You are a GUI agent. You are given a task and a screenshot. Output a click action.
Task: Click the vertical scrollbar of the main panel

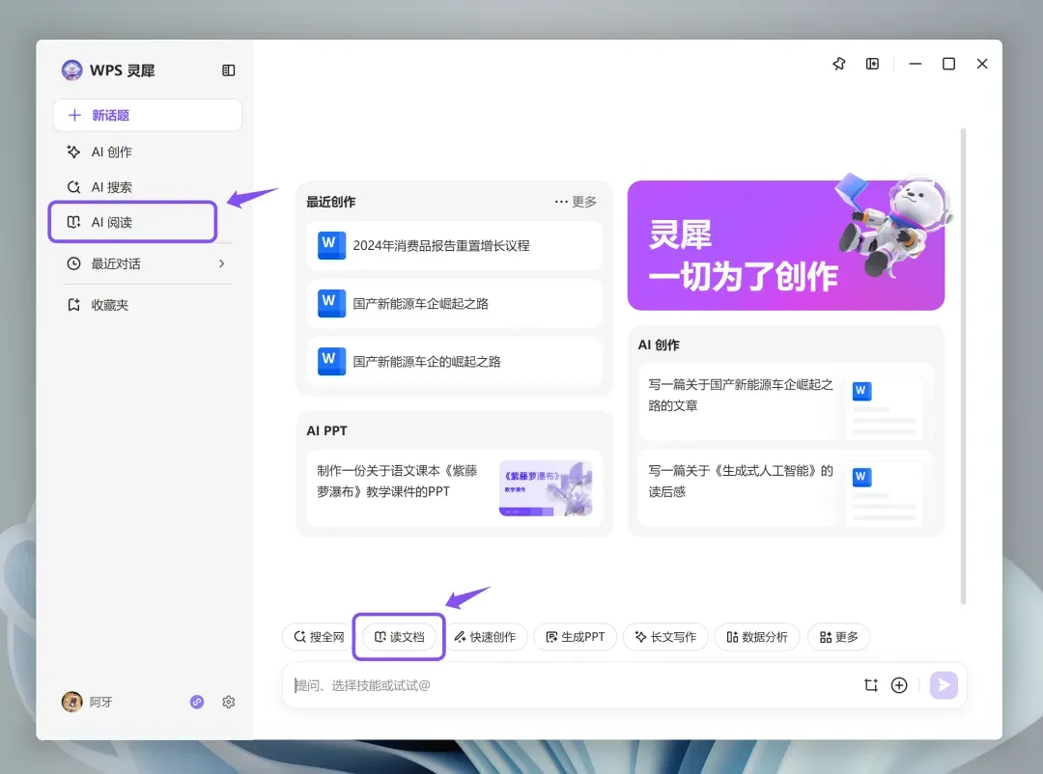point(963,367)
